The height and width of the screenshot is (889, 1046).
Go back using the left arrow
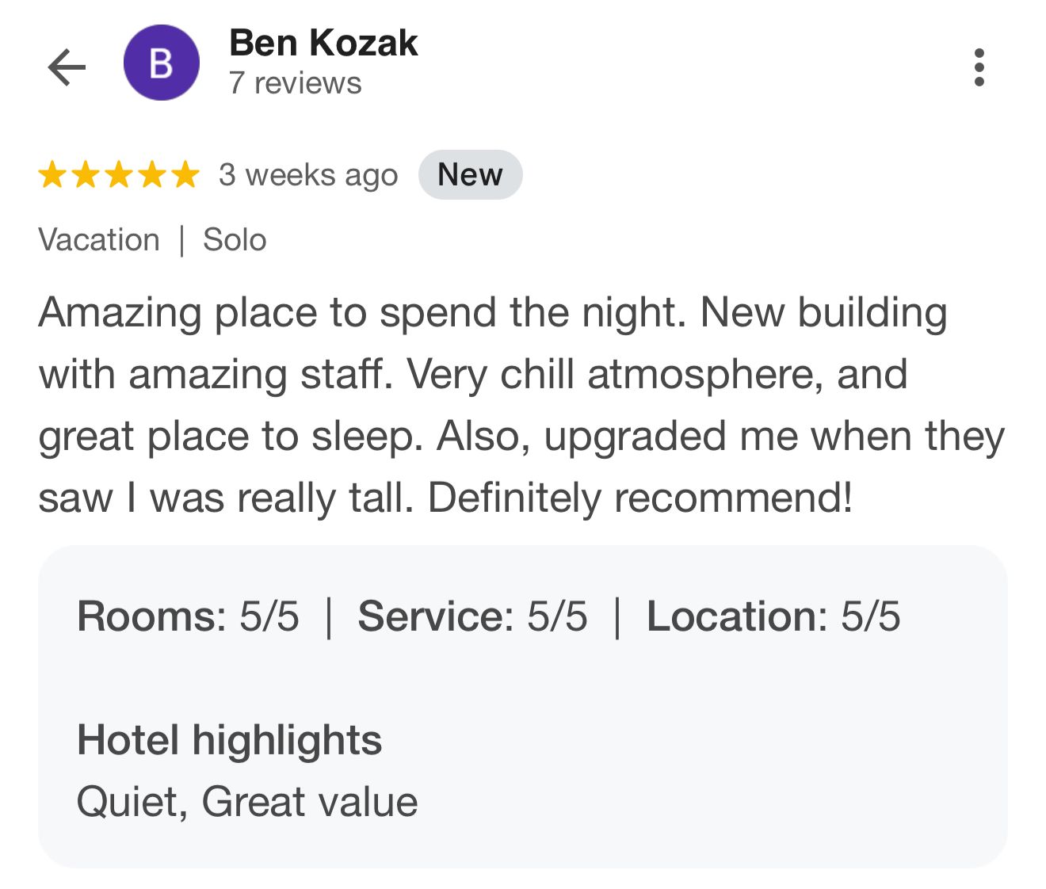coord(67,67)
